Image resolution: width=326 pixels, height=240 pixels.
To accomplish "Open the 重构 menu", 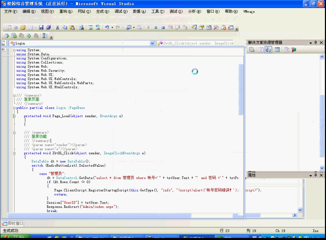I will coord(66,12).
